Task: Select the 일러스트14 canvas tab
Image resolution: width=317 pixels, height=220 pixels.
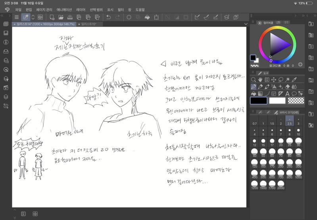Action: click(44, 24)
